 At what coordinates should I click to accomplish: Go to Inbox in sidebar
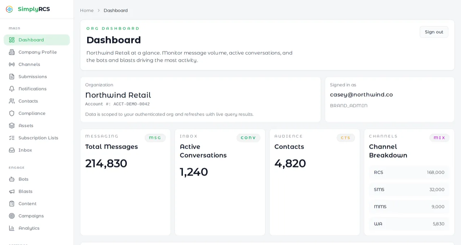tap(37, 150)
